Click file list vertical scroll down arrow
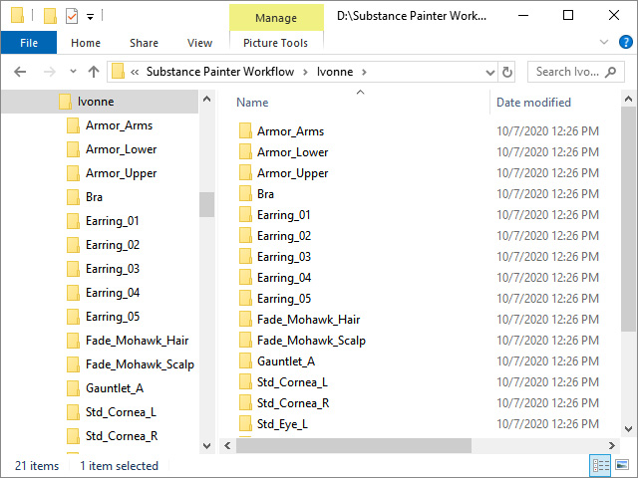The width and height of the screenshot is (638, 478). pyautogui.click(x=628, y=429)
